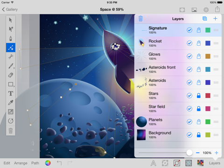Toggle visibility of Asteroids front layer
Viewport: 224px width, 168px height.
[189, 69]
